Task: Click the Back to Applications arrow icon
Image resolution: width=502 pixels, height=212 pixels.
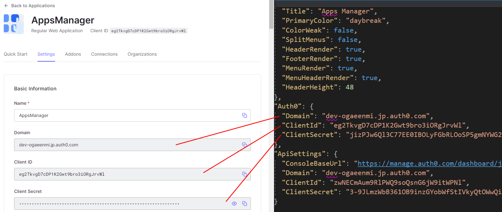Action: click(6, 6)
